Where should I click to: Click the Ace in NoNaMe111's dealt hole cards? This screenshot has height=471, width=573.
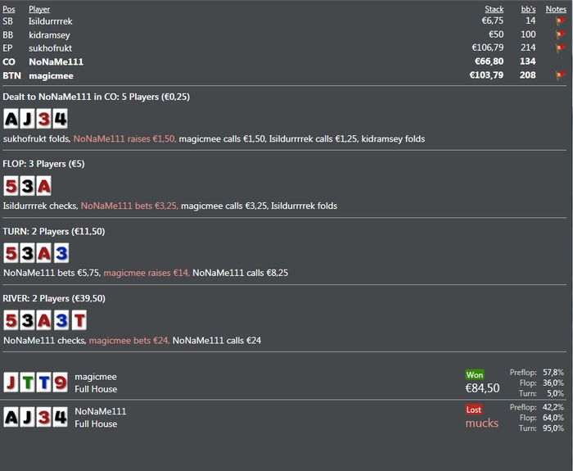11,120
